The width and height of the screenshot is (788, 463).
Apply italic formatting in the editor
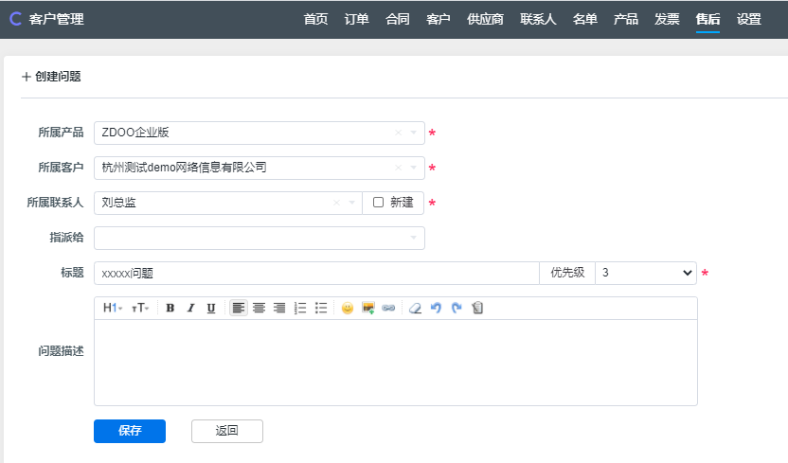coord(190,308)
